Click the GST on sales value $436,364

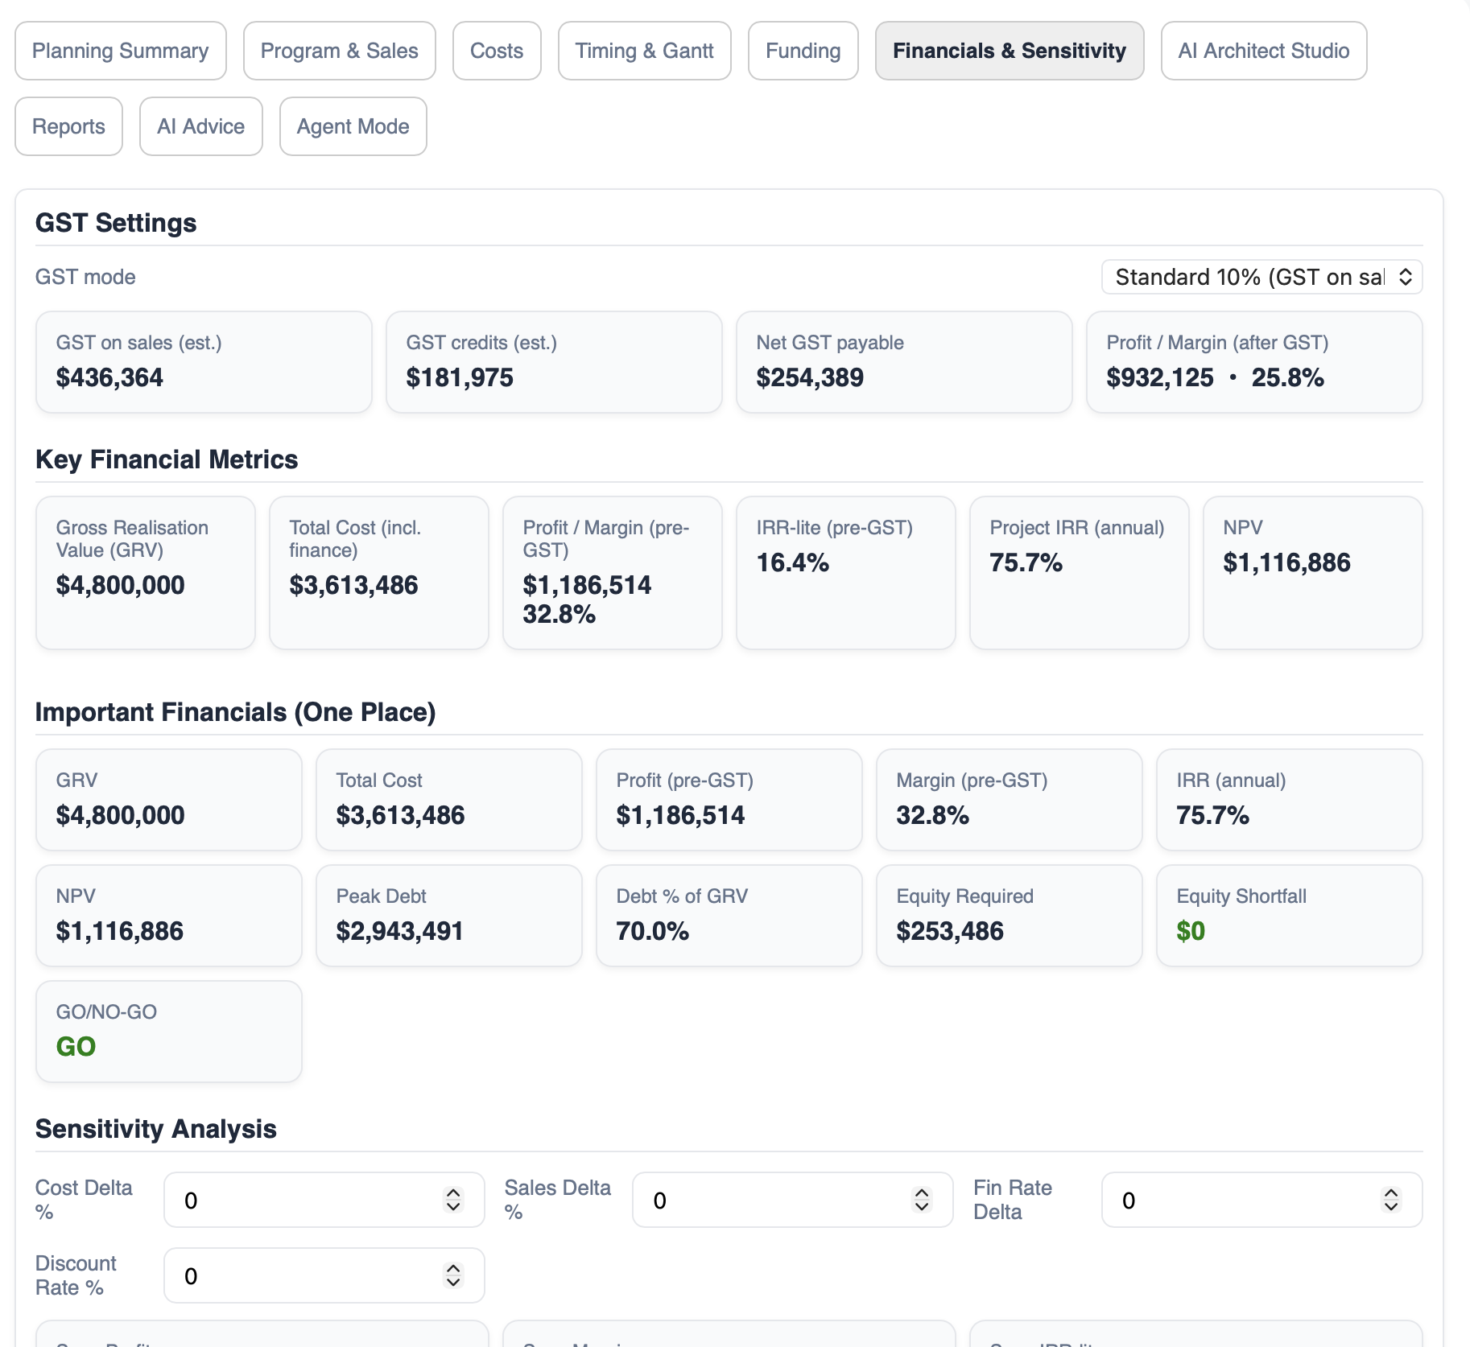click(x=109, y=377)
